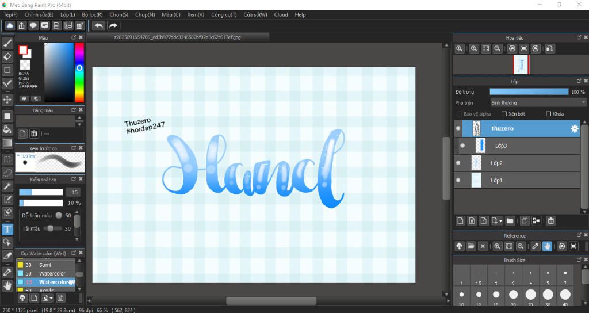The width and height of the screenshot is (589, 313).
Task: Enable the Xén bớt checkbox
Action: coord(504,113)
